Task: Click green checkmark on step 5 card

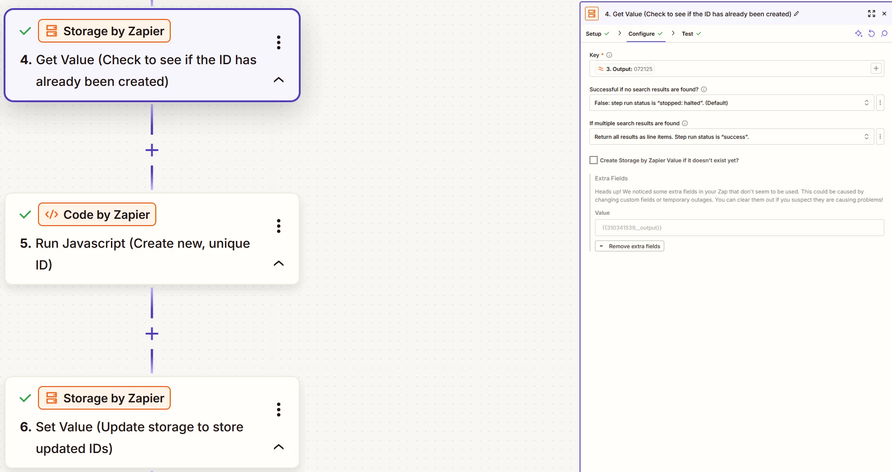Action: point(25,215)
